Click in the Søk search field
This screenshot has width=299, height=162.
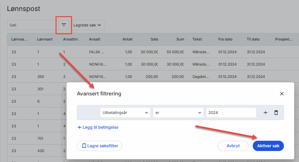[x=32, y=25]
